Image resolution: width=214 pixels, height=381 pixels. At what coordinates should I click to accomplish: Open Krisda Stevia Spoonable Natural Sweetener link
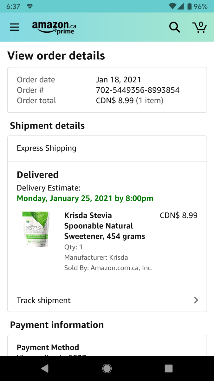point(105,226)
